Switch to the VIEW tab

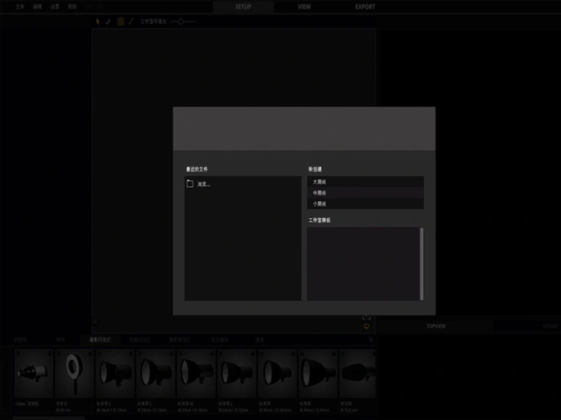[x=304, y=7]
